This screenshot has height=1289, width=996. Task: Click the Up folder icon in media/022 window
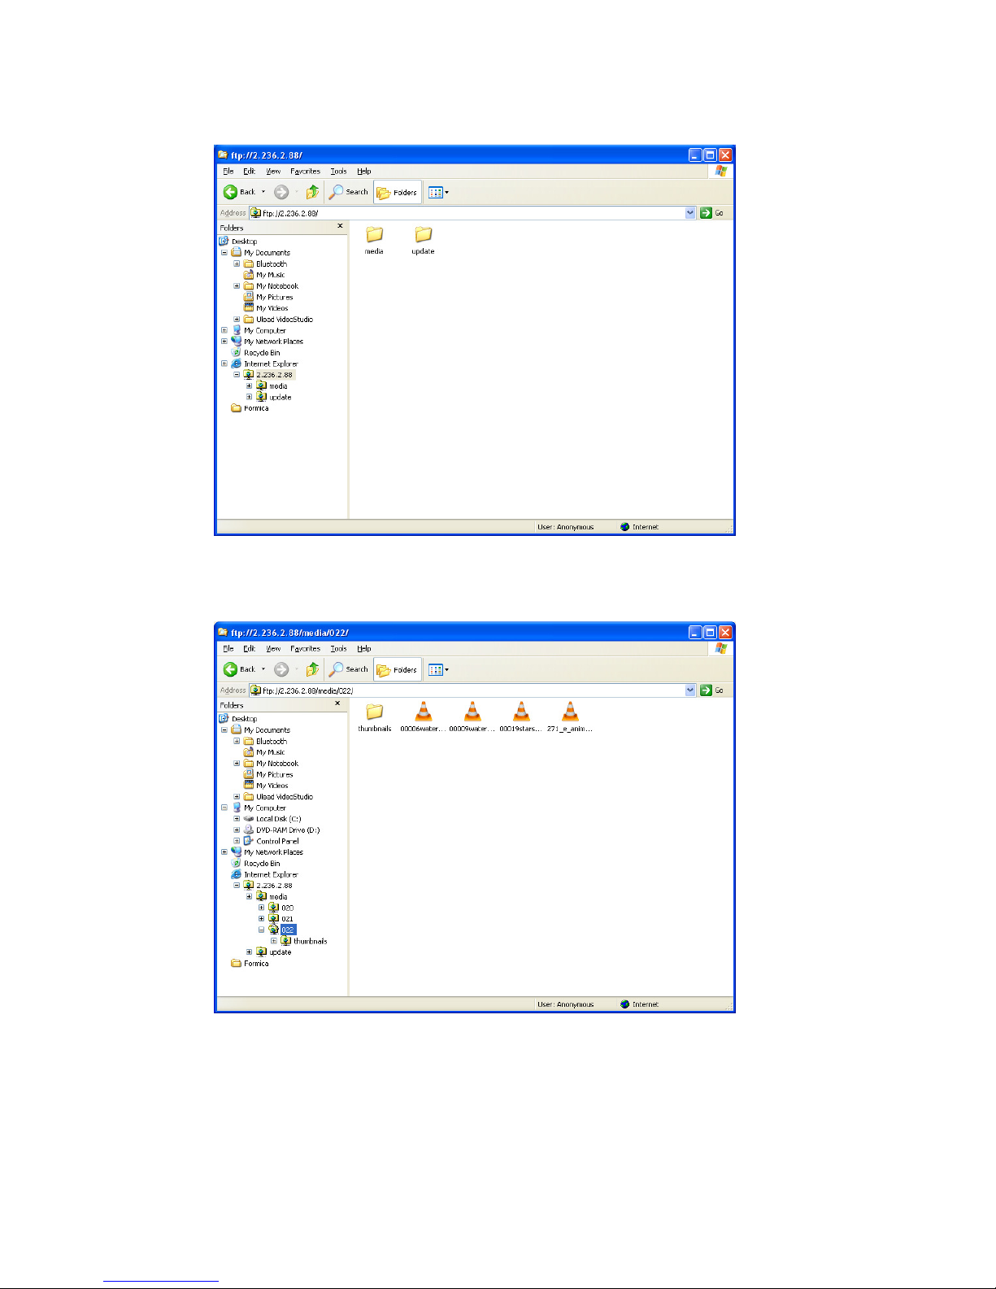pos(312,669)
